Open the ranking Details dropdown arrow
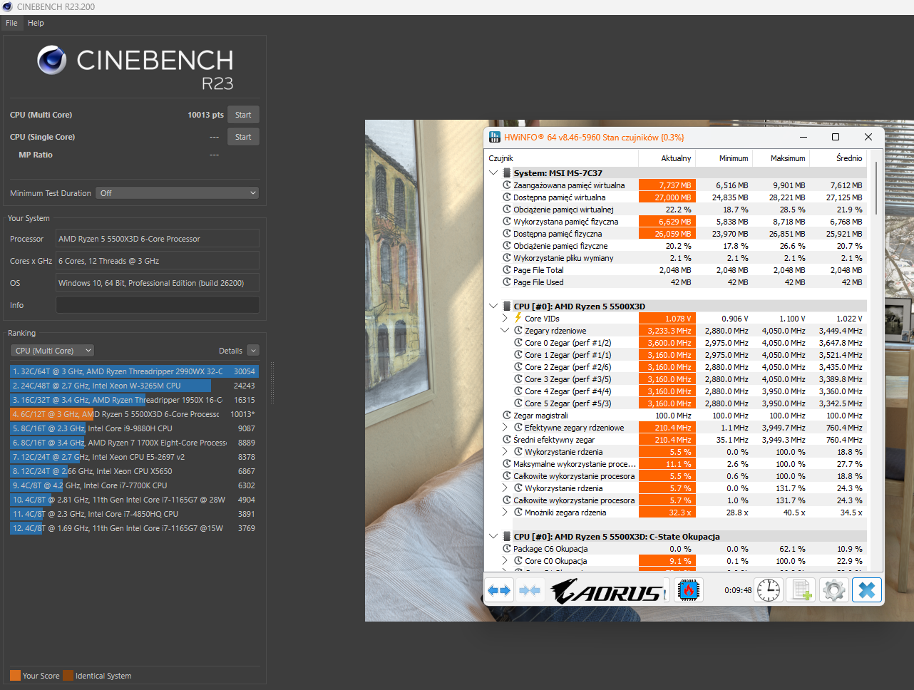The width and height of the screenshot is (914, 690). click(x=253, y=351)
